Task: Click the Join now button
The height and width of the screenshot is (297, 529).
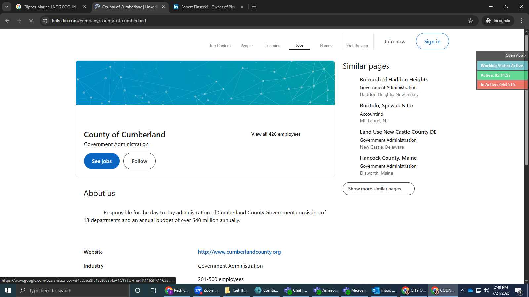Action: (x=395, y=42)
